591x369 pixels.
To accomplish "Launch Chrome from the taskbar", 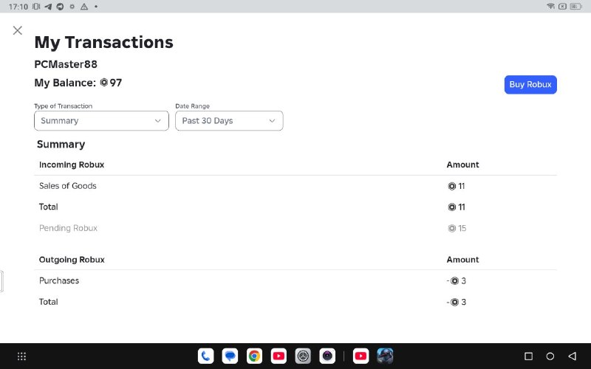I will pos(254,356).
